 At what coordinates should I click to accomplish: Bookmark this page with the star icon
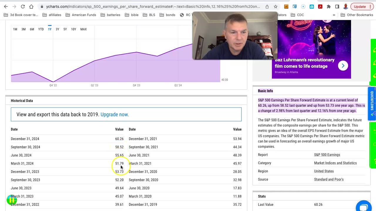pyautogui.click(x=276, y=6)
